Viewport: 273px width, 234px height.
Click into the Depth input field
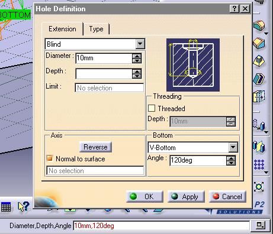[x=104, y=74]
